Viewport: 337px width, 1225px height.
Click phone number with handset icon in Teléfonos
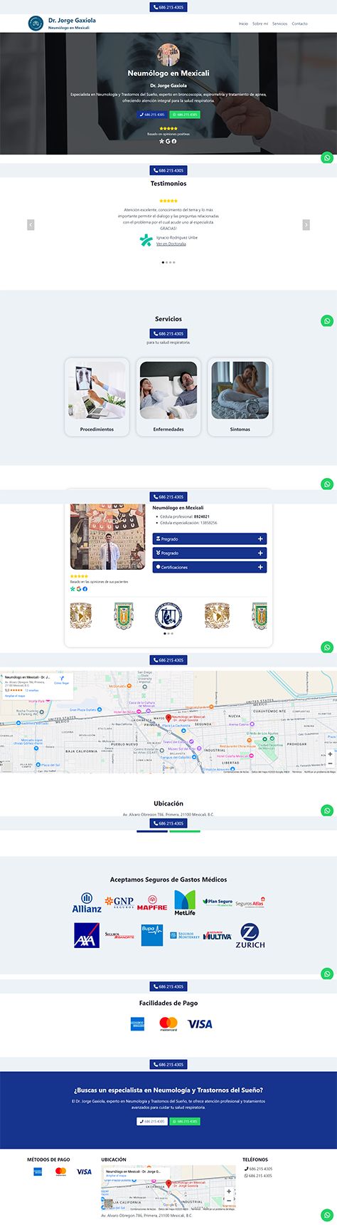point(258,1169)
